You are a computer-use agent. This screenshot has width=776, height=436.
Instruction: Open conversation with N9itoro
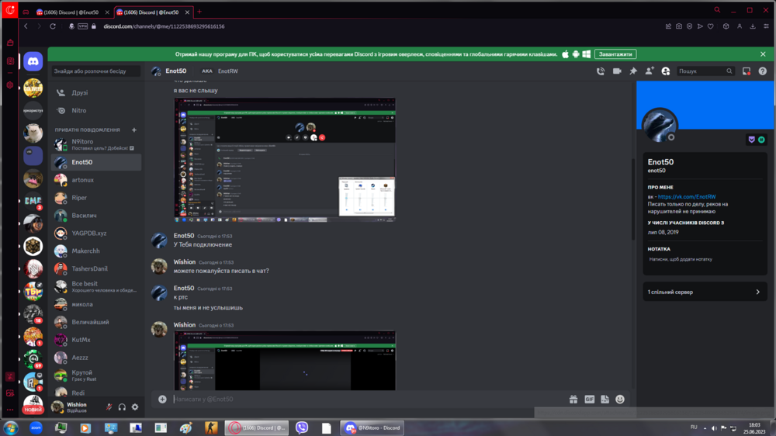pyautogui.click(x=96, y=144)
